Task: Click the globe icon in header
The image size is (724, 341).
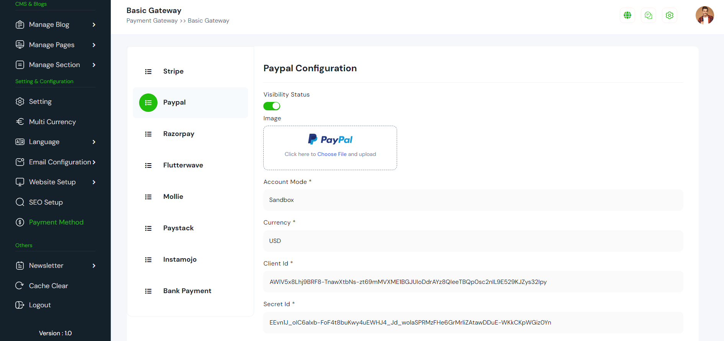Action: [627, 15]
